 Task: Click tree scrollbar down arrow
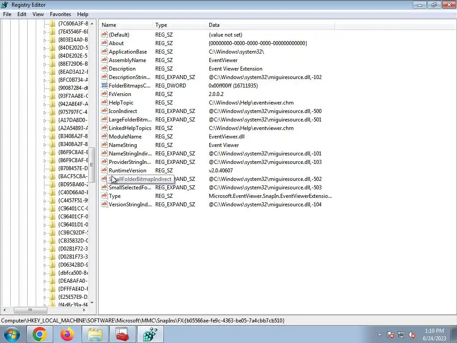[x=92, y=303]
